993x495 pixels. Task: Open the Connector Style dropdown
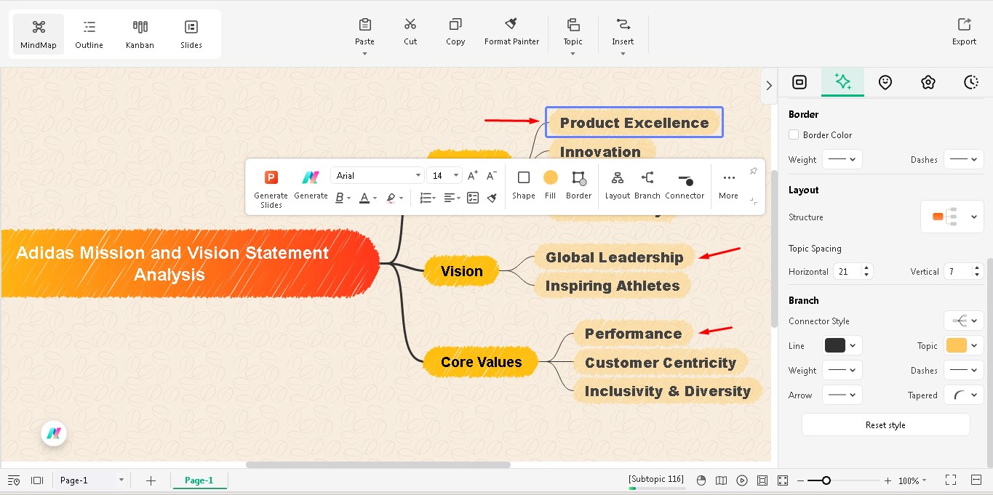[964, 321]
